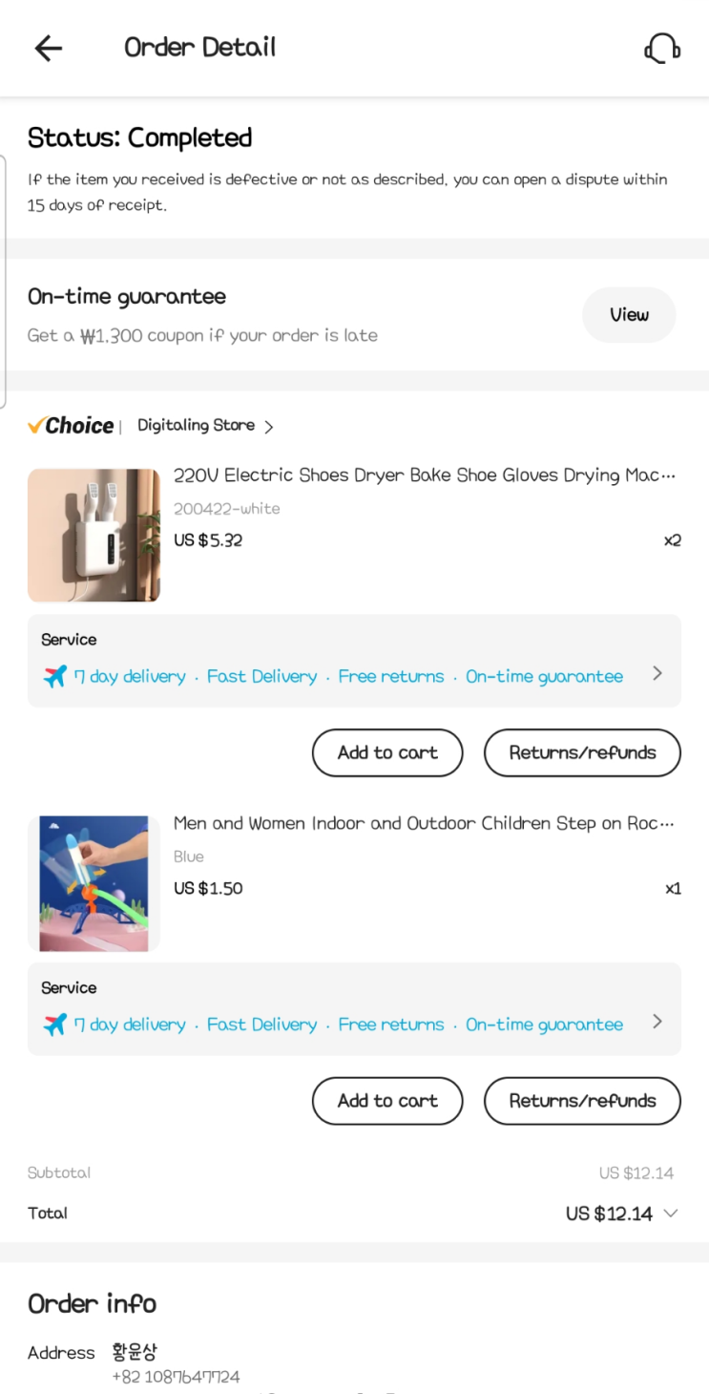Request returns/refunds for shoe dryer
This screenshot has width=709, height=1394.
582,753
